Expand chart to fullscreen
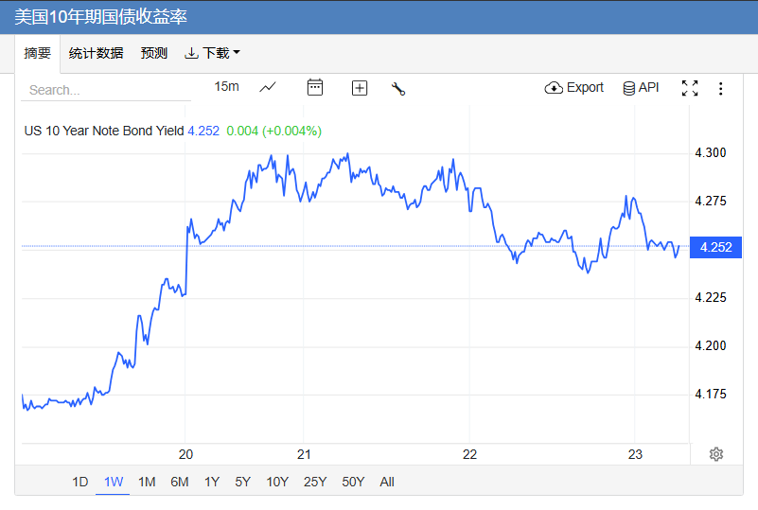The height and width of the screenshot is (510, 758). (690, 88)
